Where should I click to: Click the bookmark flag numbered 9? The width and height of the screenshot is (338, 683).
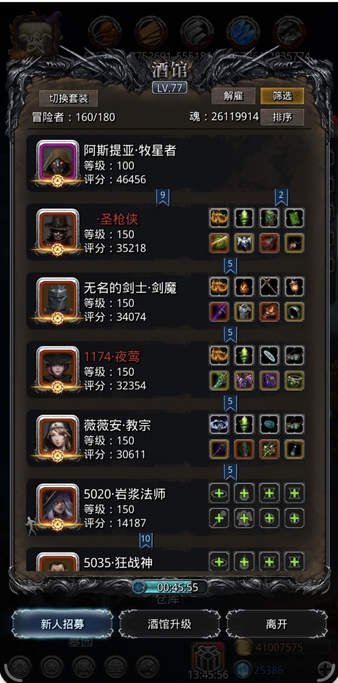pos(162,197)
